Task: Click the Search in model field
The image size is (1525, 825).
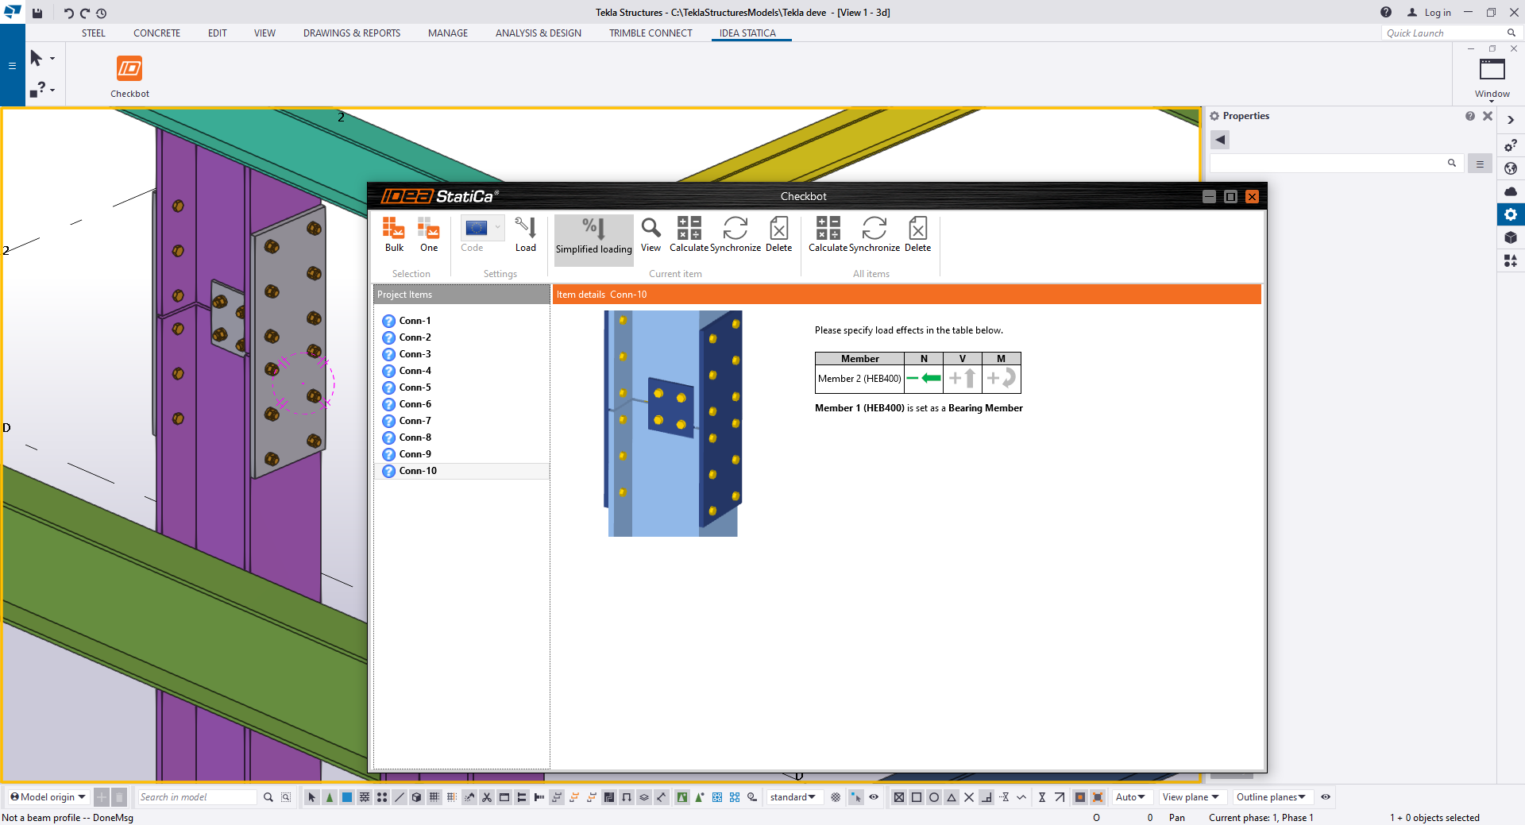Action: tap(196, 797)
